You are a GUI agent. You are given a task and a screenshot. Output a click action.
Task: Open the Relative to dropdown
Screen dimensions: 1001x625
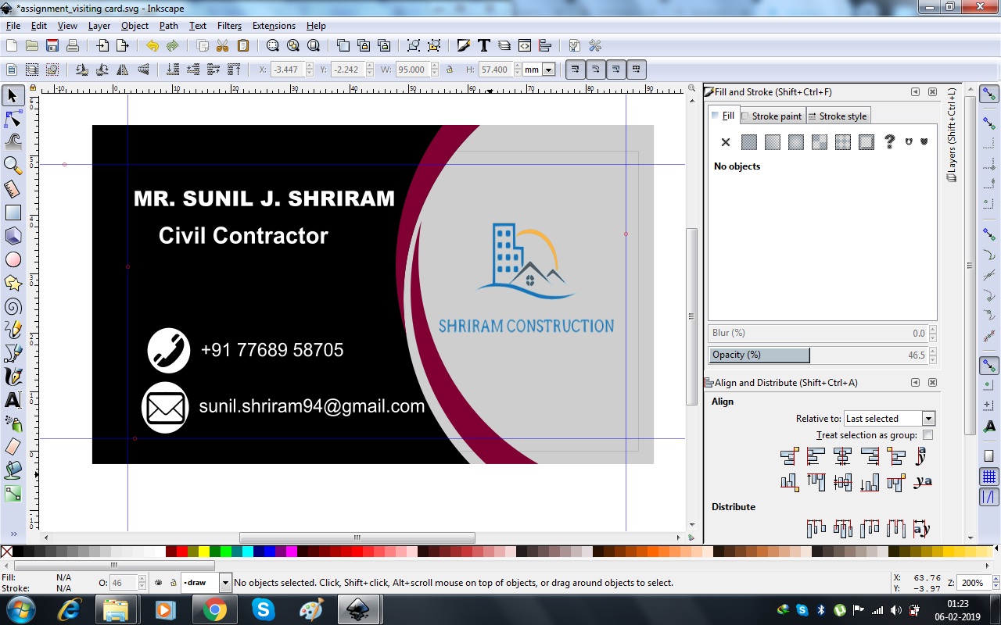(x=889, y=419)
